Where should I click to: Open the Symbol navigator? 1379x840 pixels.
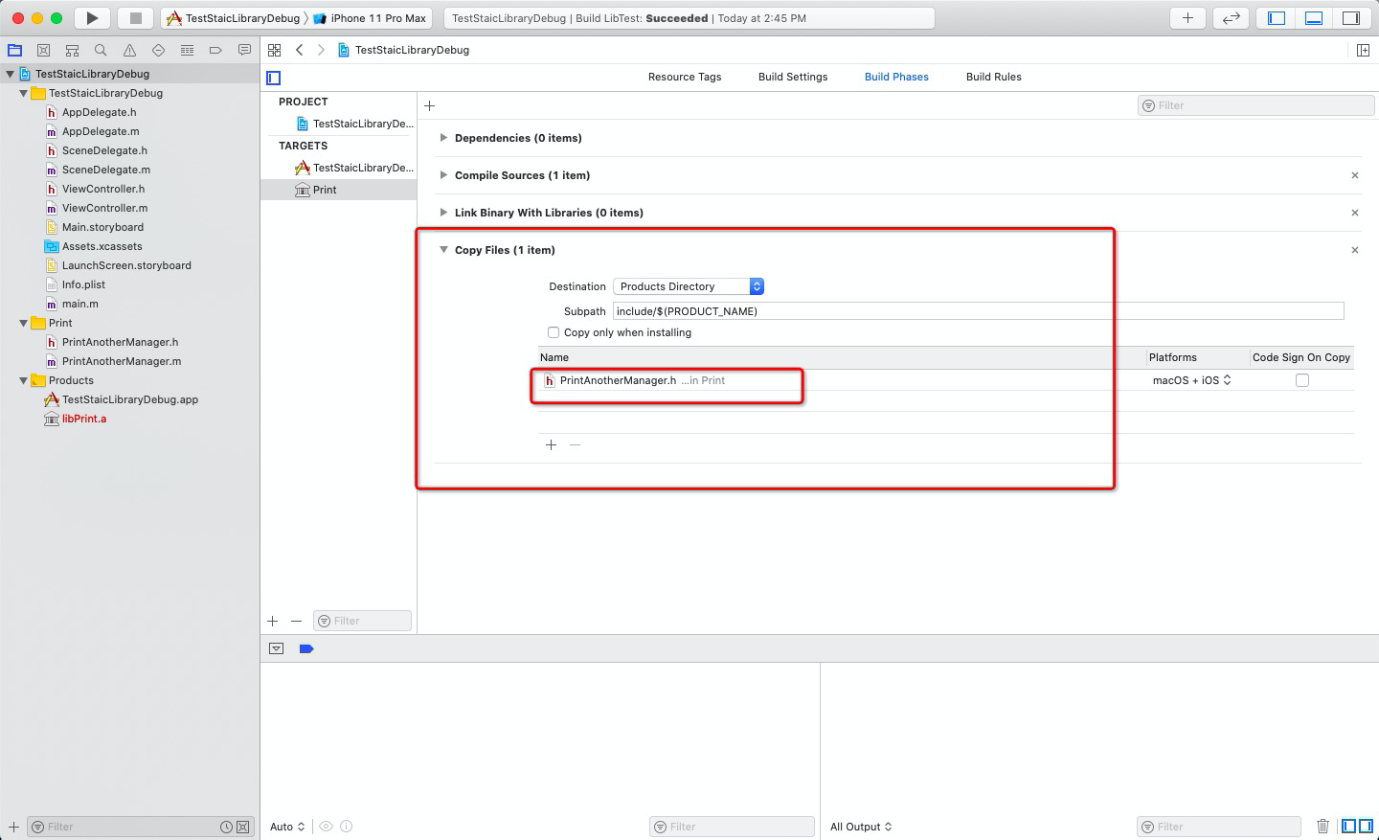click(x=72, y=50)
